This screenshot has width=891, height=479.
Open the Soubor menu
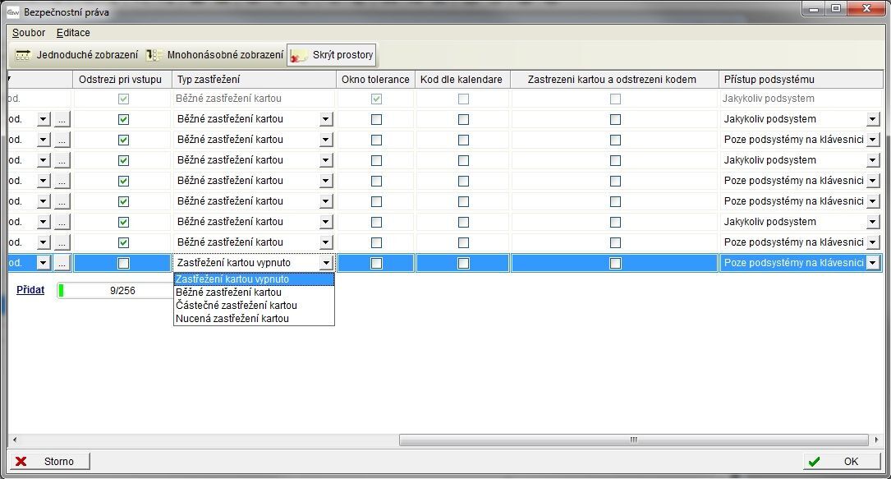coord(29,33)
